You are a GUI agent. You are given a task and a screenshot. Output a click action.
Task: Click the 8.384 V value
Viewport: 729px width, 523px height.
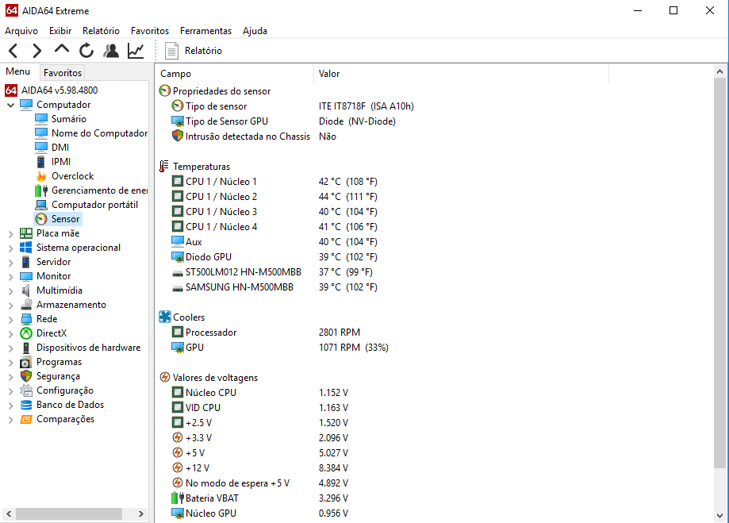[333, 467]
